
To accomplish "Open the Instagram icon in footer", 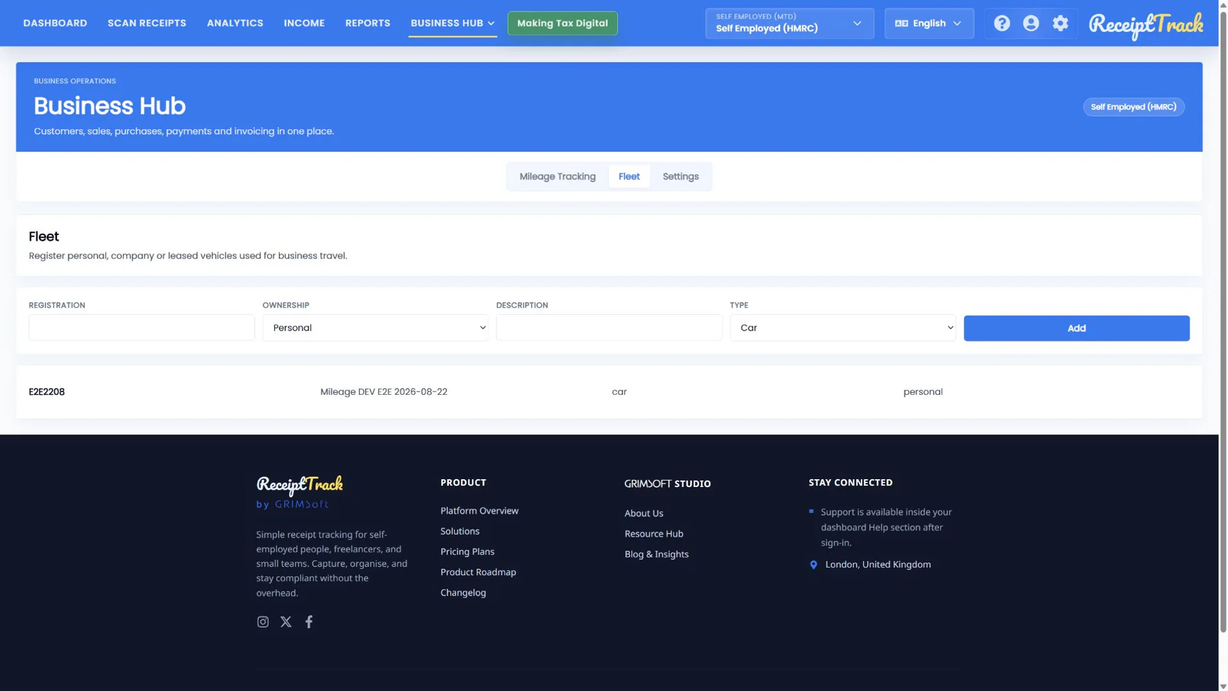I will (x=263, y=622).
